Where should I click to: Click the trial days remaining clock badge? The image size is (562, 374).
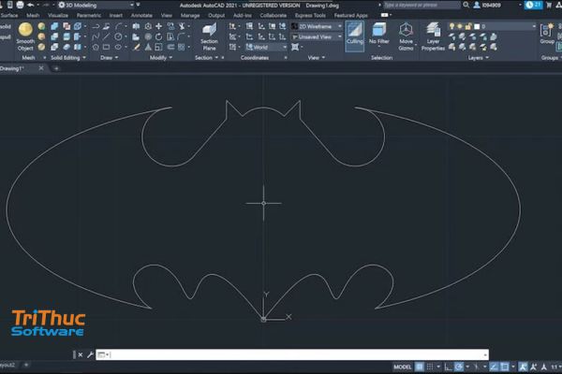tap(533, 5)
